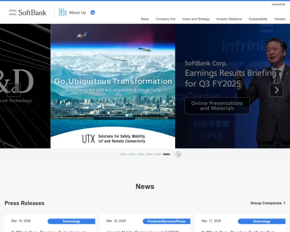Open Online Presentations and Materials button
This screenshot has height=232, width=290.
pyautogui.click(x=217, y=106)
